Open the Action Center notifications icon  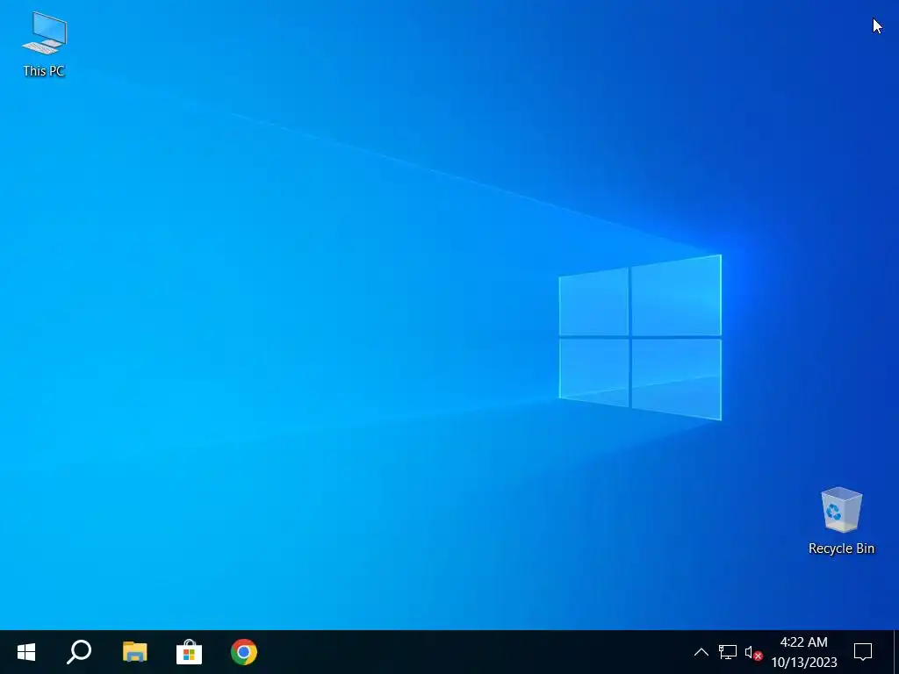863,652
